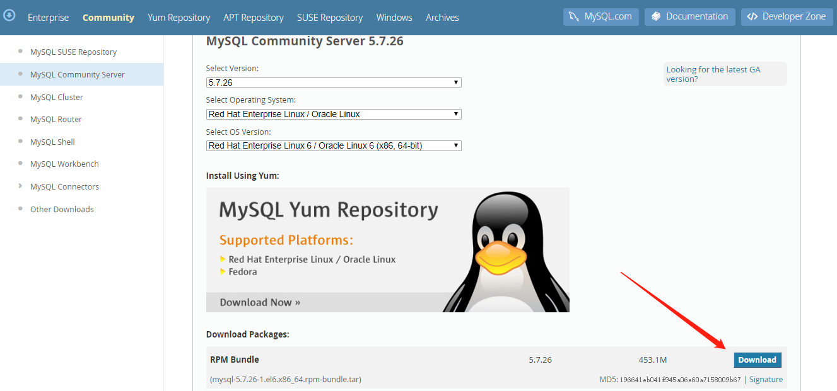The width and height of the screenshot is (837, 391).
Task: Click the circular download icon at top-left
Action: click(9, 14)
